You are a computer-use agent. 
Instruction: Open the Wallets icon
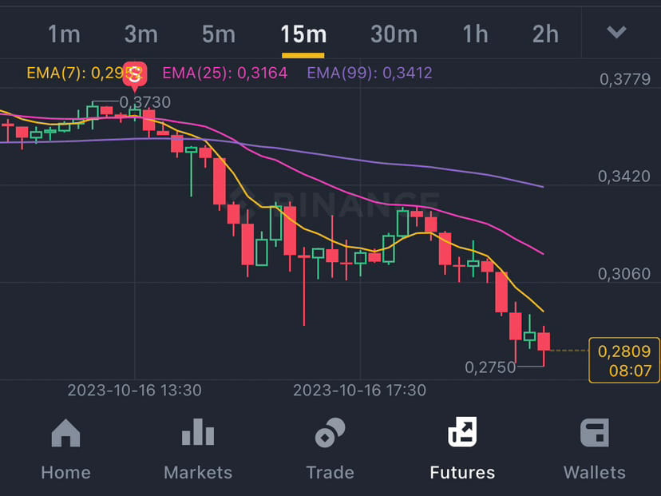pyautogui.click(x=595, y=433)
